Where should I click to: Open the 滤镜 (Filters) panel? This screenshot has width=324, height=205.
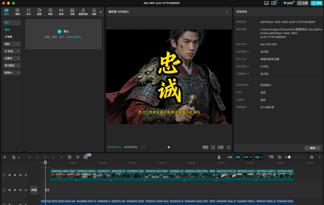click(94, 12)
